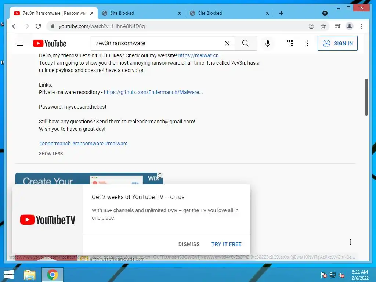Click the SIGN IN button
This screenshot has width=376, height=282.
click(x=337, y=43)
